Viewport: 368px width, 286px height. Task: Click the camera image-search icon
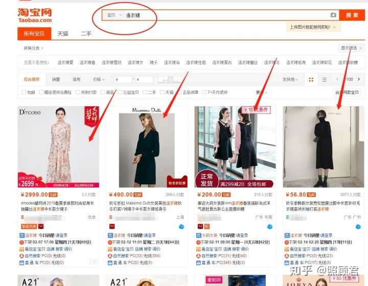[x=333, y=15]
